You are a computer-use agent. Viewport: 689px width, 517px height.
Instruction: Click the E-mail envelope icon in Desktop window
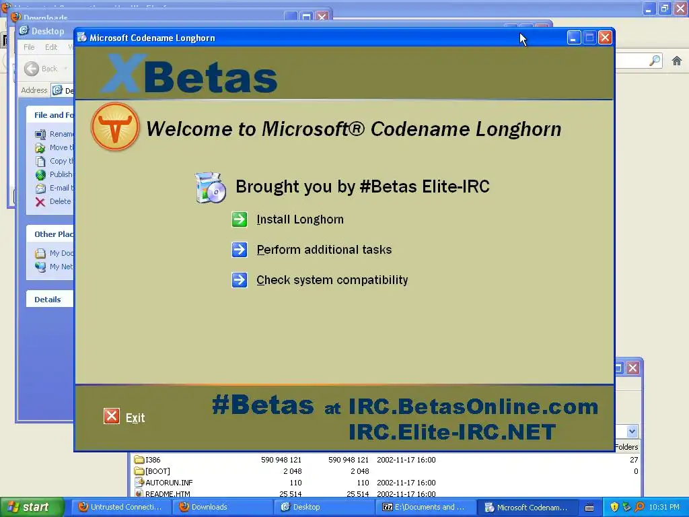tap(40, 188)
